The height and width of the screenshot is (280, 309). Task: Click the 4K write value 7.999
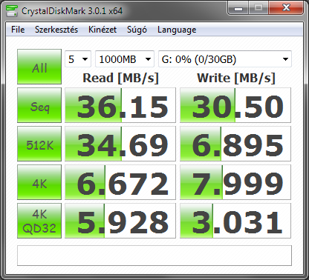(x=235, y=182)
